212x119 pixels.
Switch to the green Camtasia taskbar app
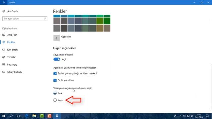(x=42, y=116)
